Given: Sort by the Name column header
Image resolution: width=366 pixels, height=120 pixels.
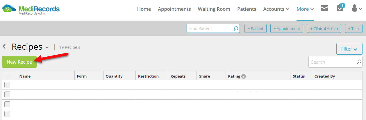Looking at the screenshot, I should point(25,76).
